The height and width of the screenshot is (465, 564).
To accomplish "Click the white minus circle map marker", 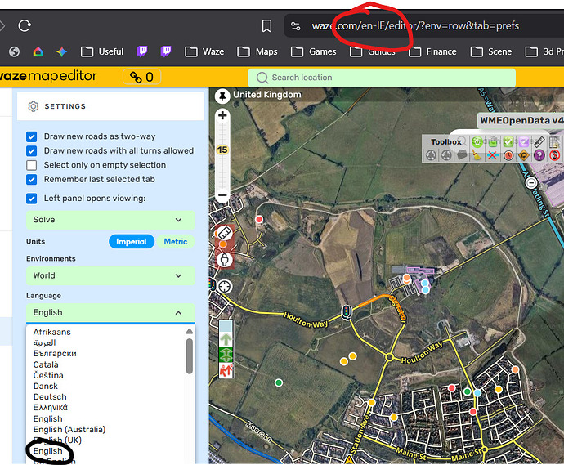I will click(531, 183).
